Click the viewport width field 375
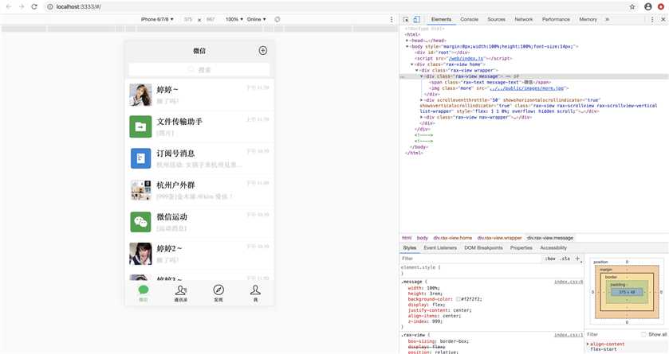 click(188, 20)
